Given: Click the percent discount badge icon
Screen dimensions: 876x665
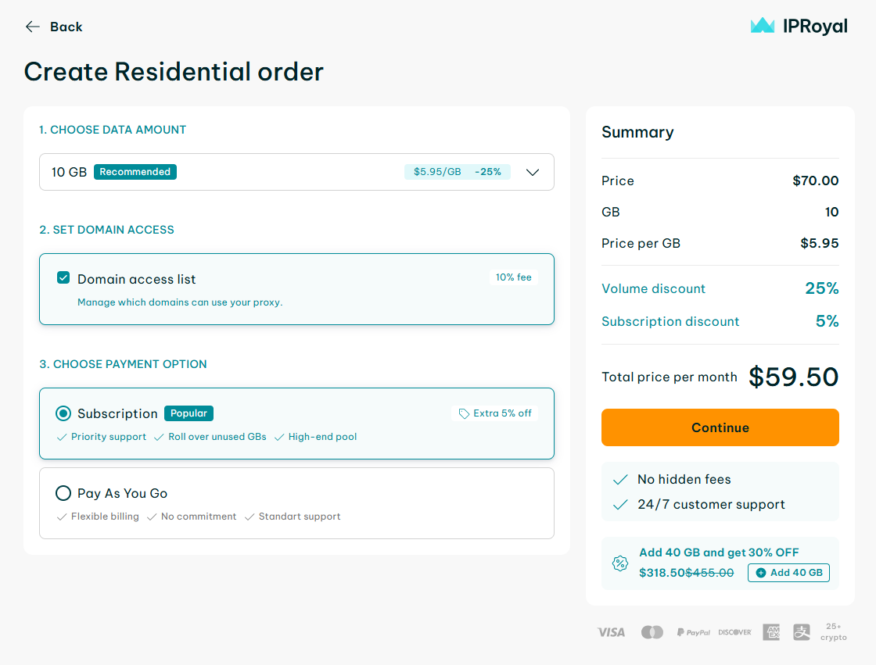Looking at the screenshot, I should click(x=619, y=563).
